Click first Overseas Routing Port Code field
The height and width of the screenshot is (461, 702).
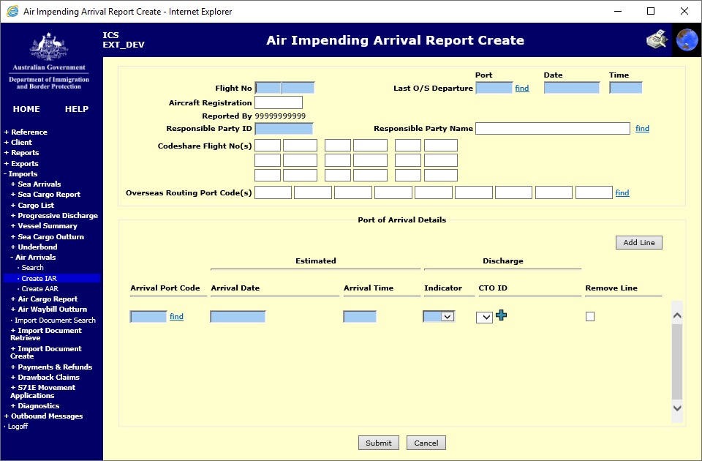point(273,192)
